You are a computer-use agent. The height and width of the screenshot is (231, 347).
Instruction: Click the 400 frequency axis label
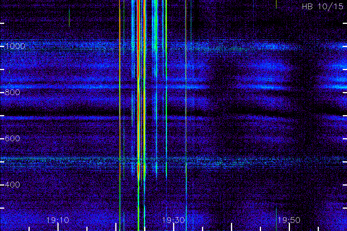point(12,184)
